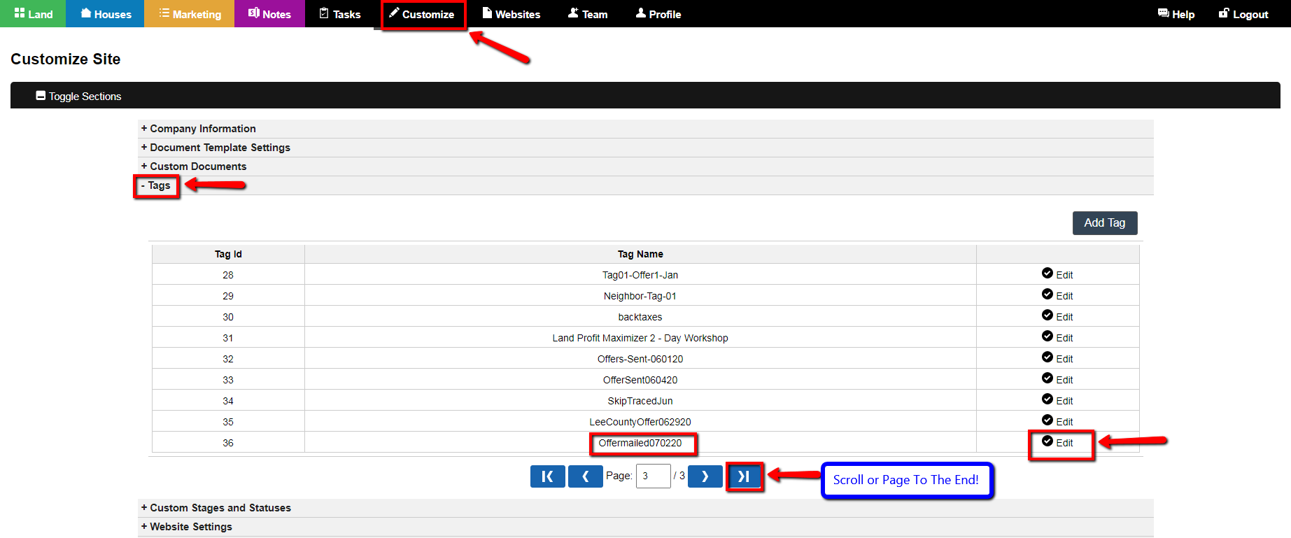Screen dimensions: 1291x538
Task: Select the tag name Offers-Sent-060120
Action: tap(640, 359)
